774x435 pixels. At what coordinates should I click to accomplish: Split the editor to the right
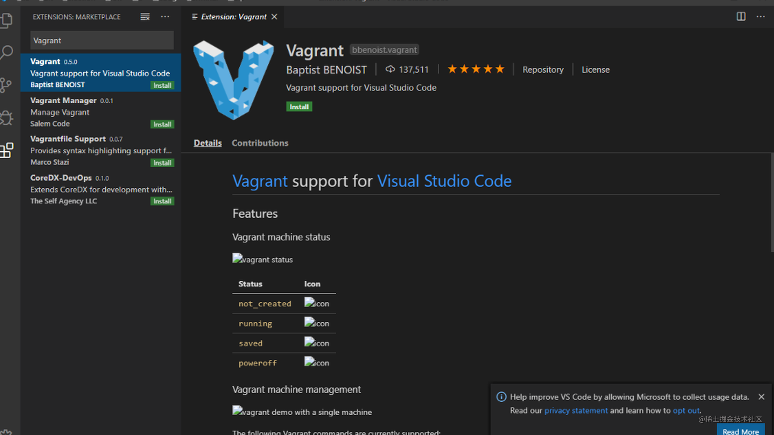click(x=741, y=17)
